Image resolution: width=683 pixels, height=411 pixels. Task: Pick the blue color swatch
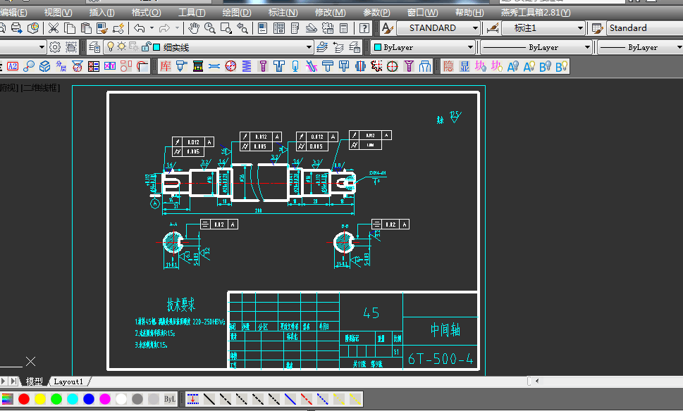(x=89, y=399)
